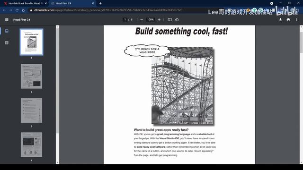Open the PDF viewer more actions menu
This screenshot has width=303, height=170.
pyautogui.click(x=296, y=20)
